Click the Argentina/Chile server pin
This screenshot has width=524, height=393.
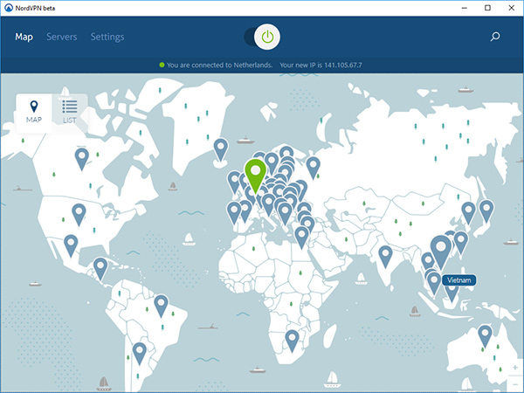(140, 354)
